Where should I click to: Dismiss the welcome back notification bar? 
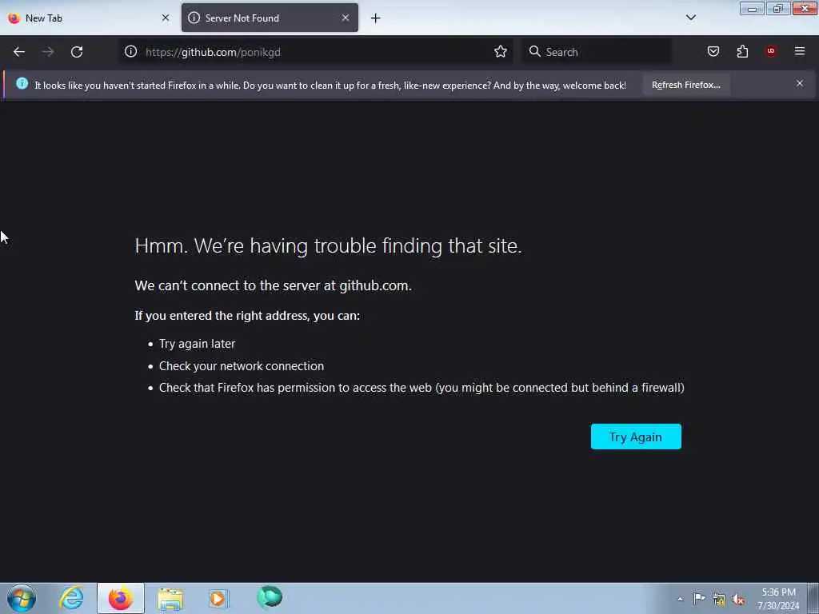(x=799, y=83)
